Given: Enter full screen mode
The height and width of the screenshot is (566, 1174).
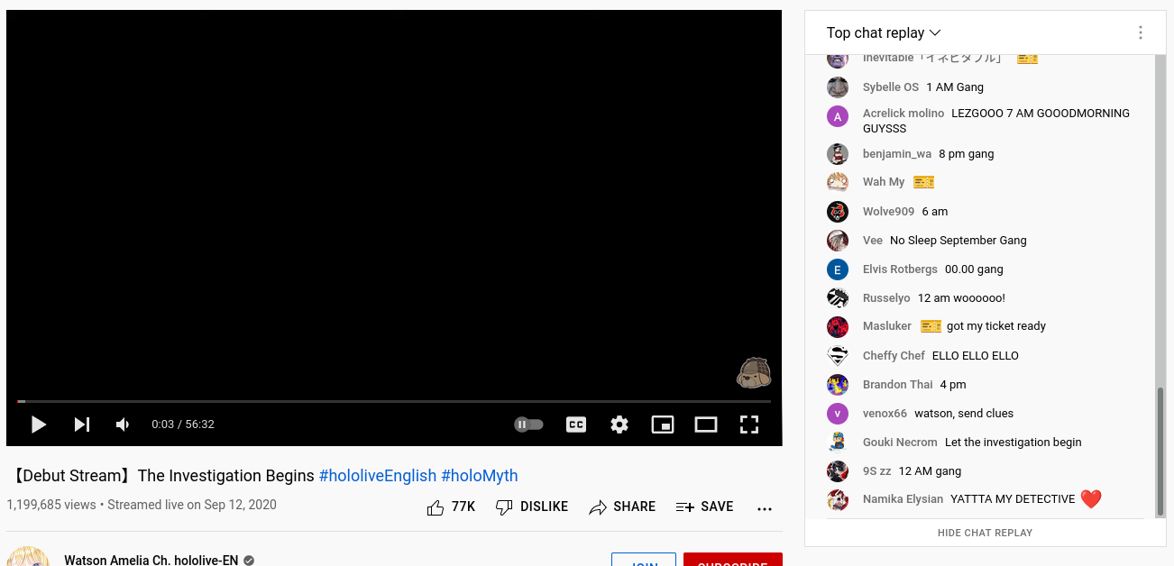Looking at the screenshot, I should pyautogui.click(x=749, y=424).
